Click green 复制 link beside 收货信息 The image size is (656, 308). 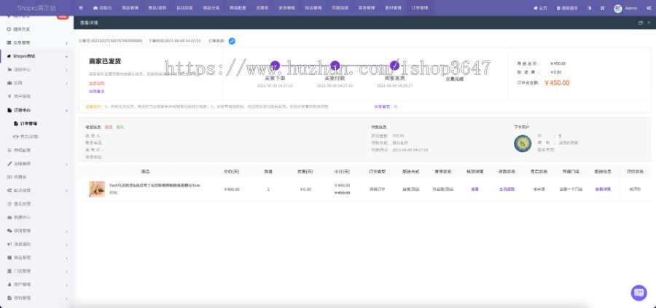pos(120,127)
